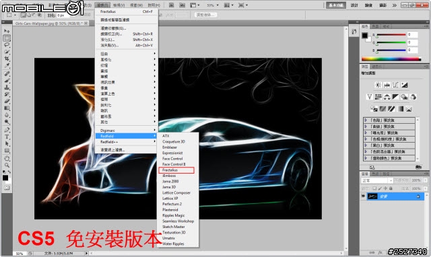431x257 pixels.
Task: Add a Channel Mixer adjustment
Action: pyautogui.click(x=413, y=97)
